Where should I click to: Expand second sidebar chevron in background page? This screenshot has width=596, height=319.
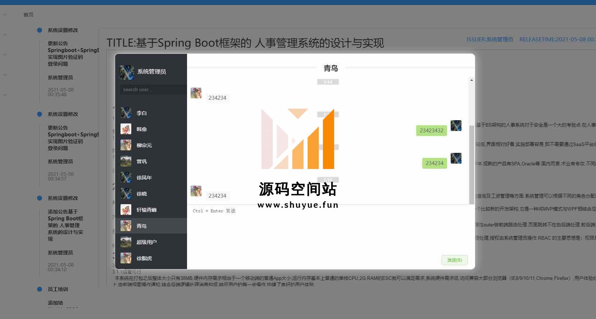coord(5,35)
